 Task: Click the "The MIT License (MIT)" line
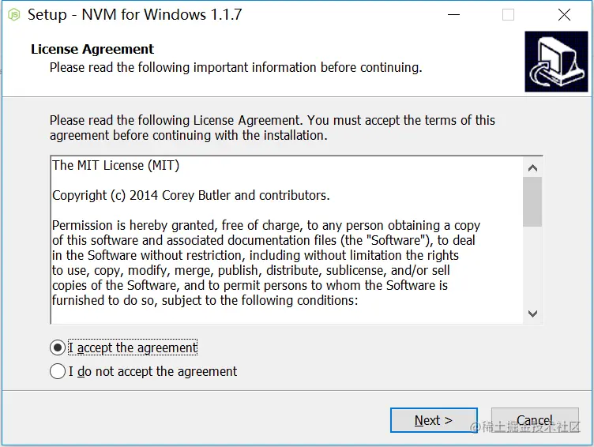(115, 166)
